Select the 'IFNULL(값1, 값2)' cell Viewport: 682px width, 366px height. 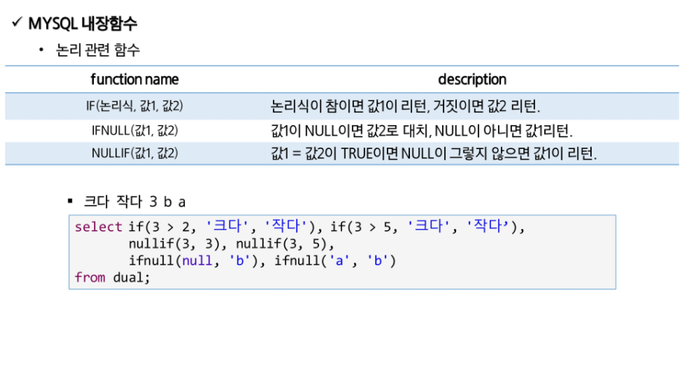(x=134, y=130)
